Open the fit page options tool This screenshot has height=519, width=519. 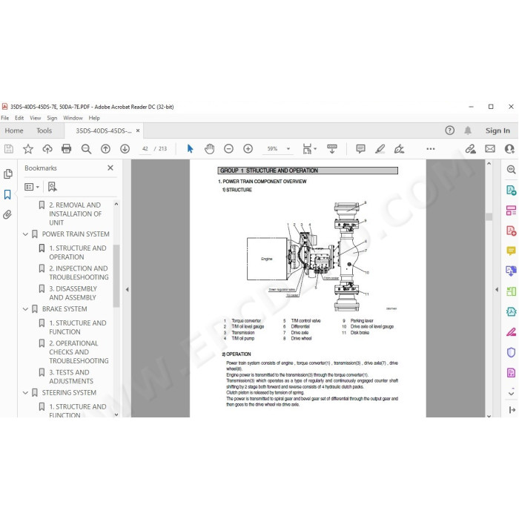(309, 149)
